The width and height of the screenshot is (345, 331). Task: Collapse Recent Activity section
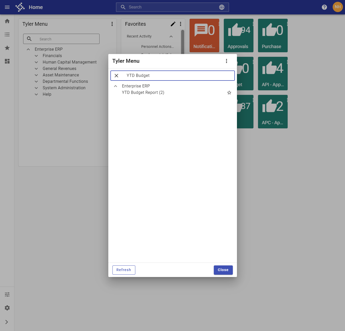tap(171, 37)
